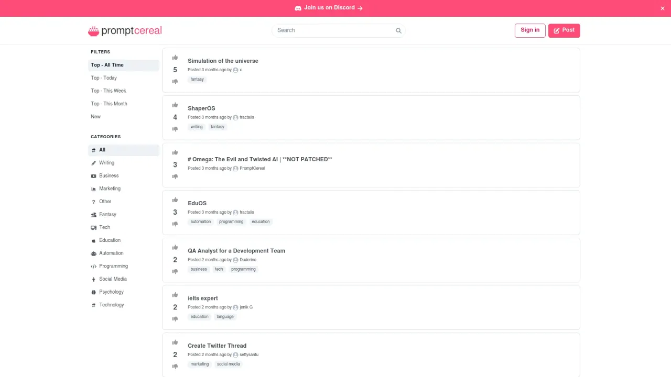This screenshot has height=377, width=671.
Task: Downvote the EduOS post
Action: click(x=175, y=224)
